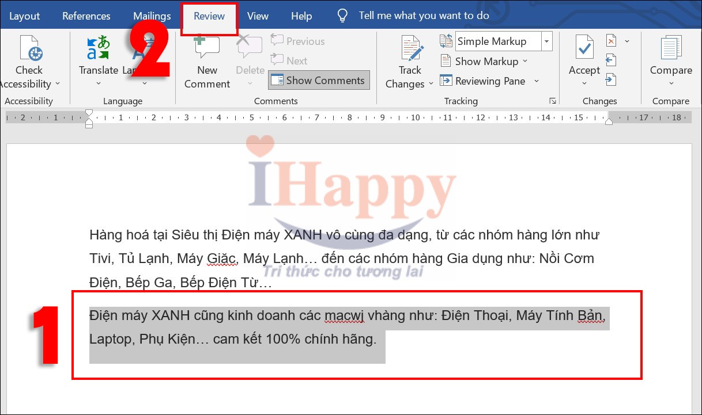
Task: Open the References ribbon tab
Action: pyautogui.click(x=86, y=16)
